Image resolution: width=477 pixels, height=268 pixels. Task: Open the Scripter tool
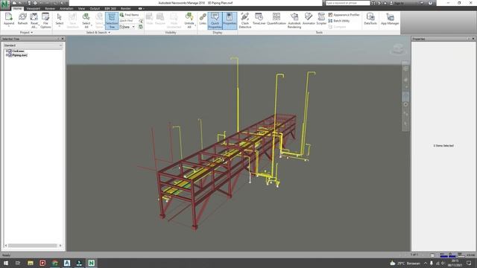pyautogui.click(x=321, y=19)
